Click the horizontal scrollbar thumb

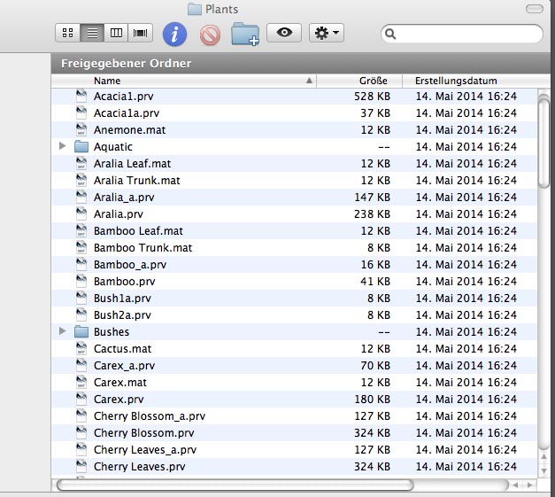coord(235,485)
